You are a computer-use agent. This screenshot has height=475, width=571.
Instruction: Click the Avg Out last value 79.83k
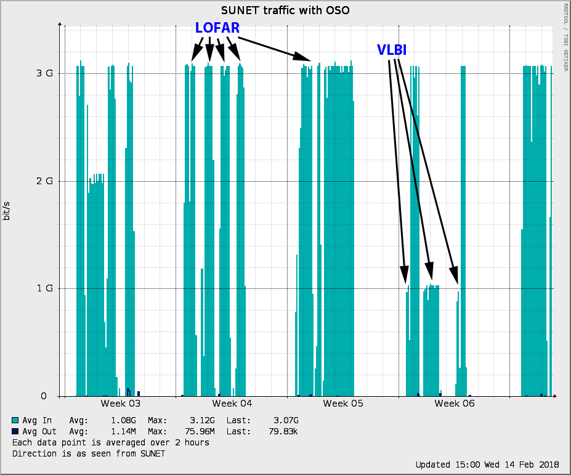[x=283, y=431]
